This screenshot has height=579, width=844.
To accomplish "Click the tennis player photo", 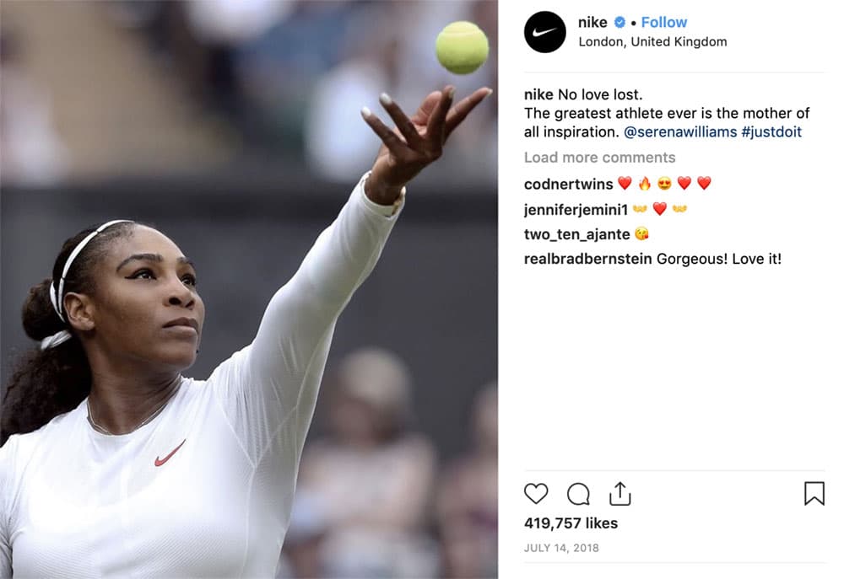I will [x=249, y=289].
